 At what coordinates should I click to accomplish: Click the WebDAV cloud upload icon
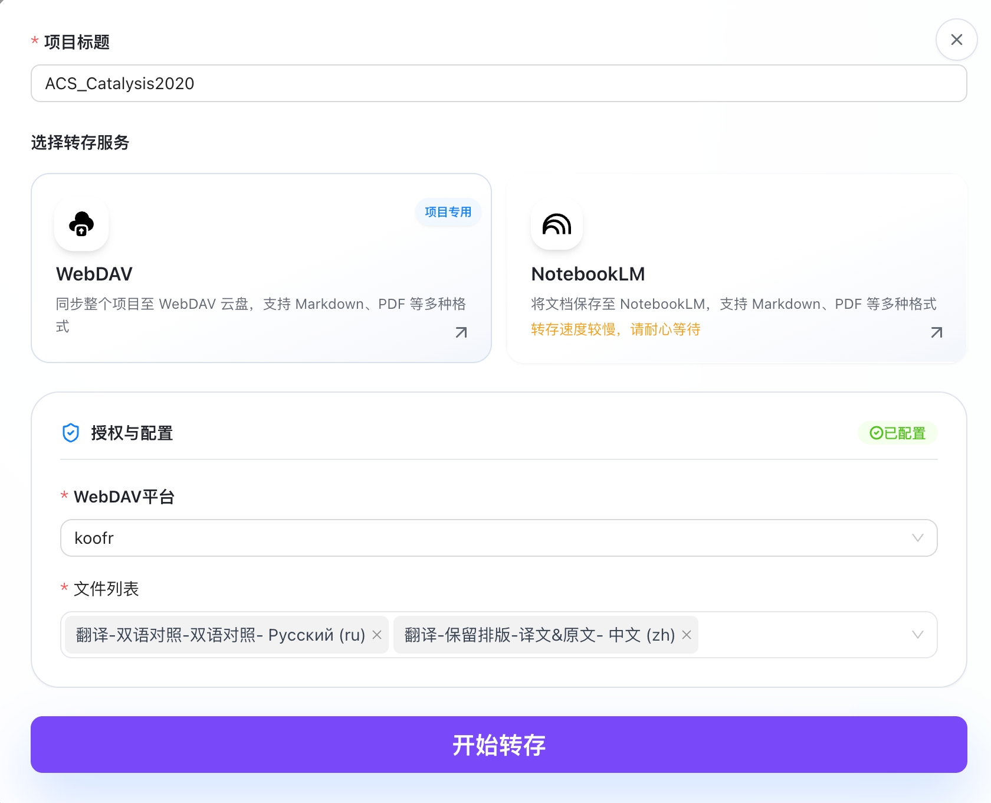tap(81, 225)
